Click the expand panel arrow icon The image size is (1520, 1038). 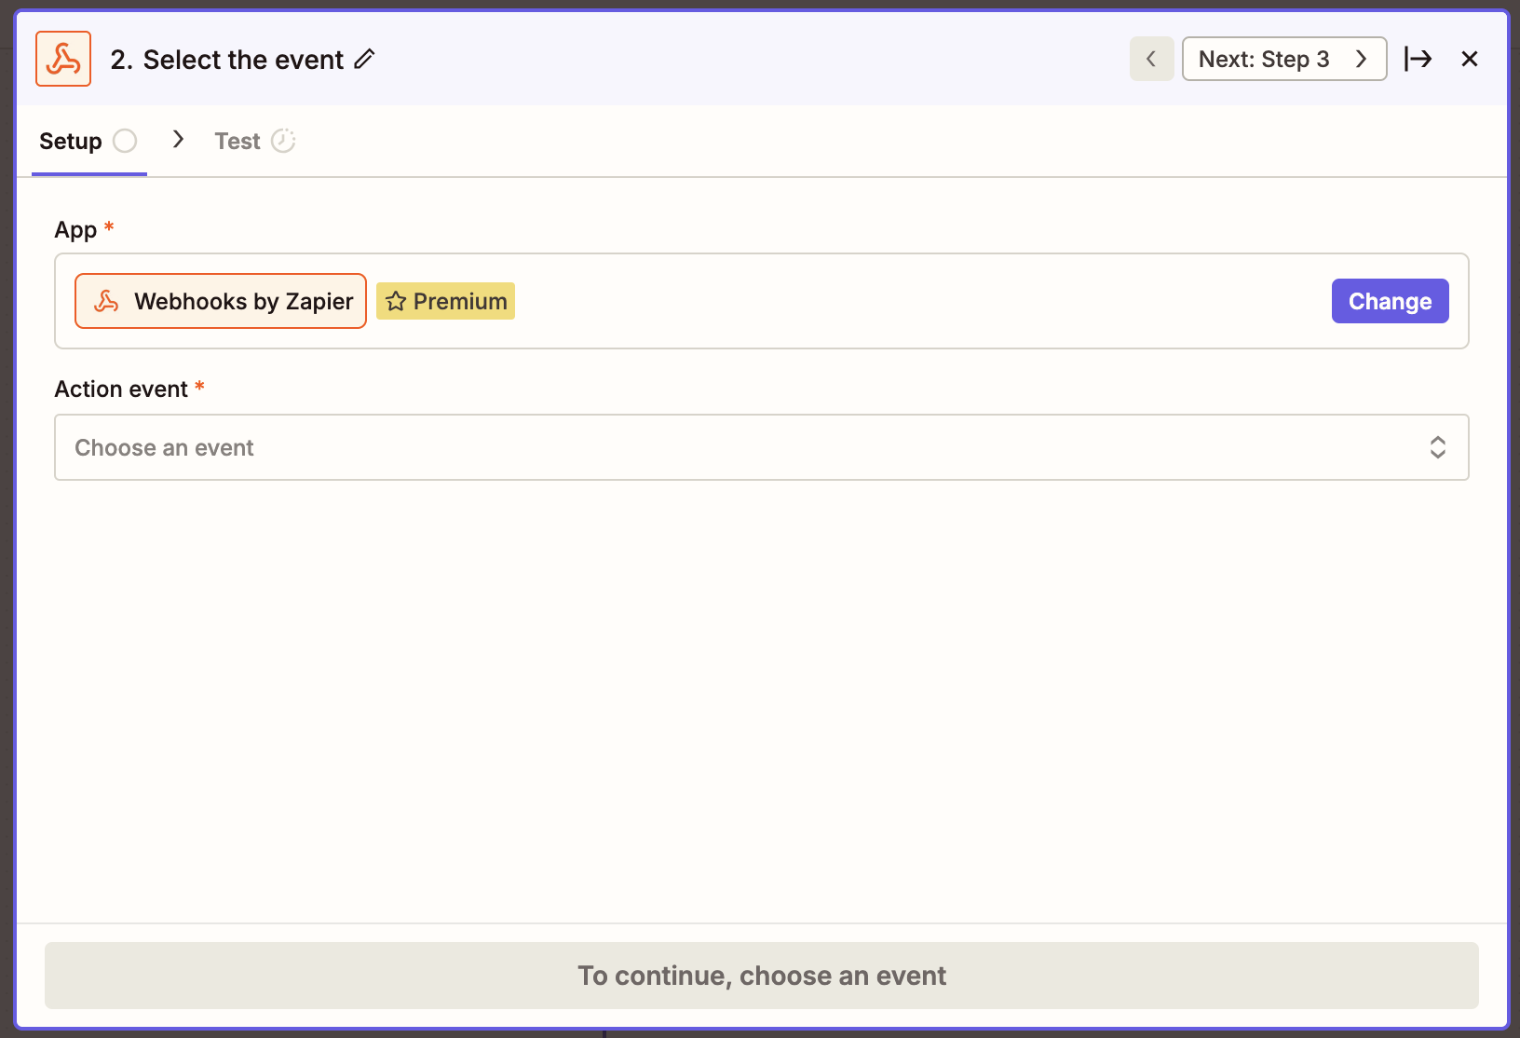(1418, 59)
